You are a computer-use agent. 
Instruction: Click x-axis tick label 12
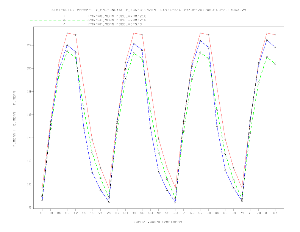(76, 213)
